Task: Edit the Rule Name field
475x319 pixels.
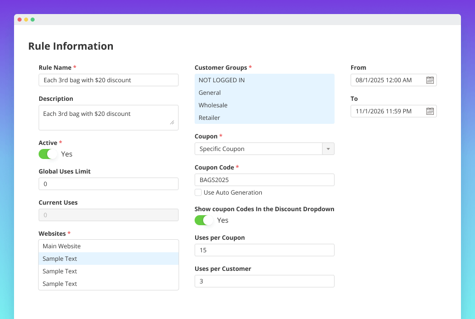Action: coord(108,80)
